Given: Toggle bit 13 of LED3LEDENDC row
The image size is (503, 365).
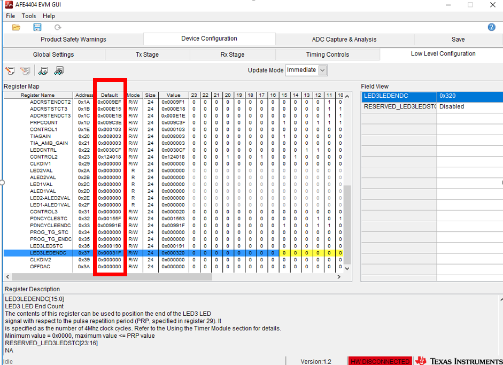Looking at the screenshot, I should click(x=307, y=253).
